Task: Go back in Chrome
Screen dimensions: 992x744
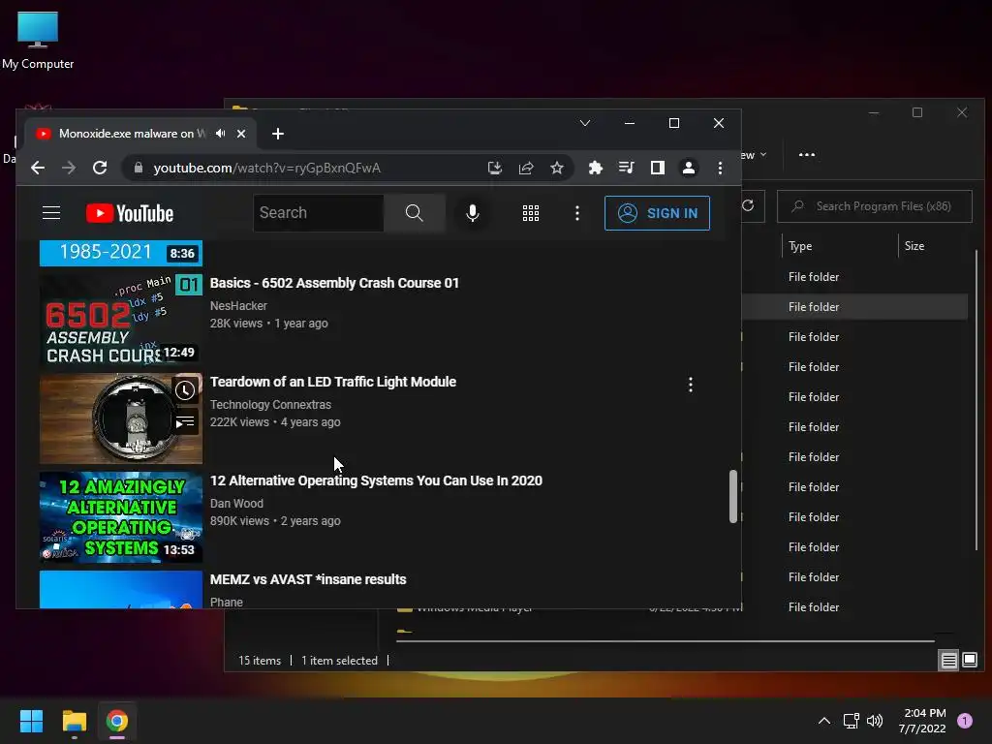Action: click(x=38, y=168)
